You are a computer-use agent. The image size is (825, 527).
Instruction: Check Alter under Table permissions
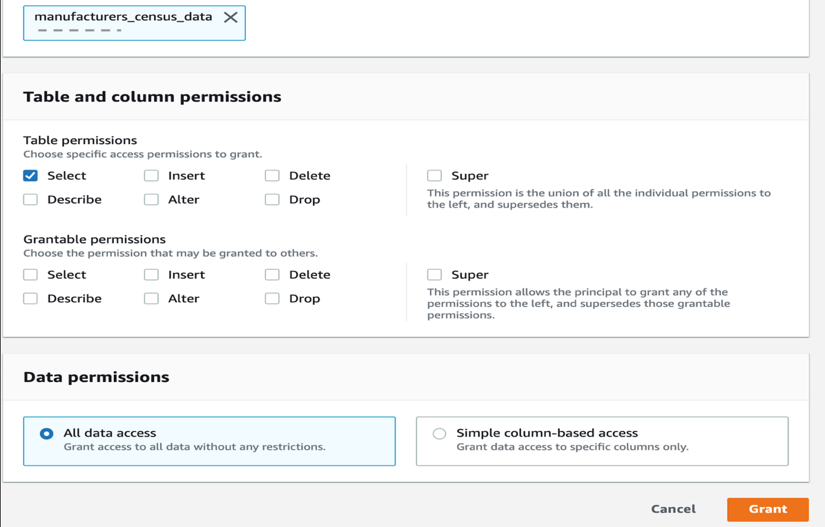pos(151,199)
